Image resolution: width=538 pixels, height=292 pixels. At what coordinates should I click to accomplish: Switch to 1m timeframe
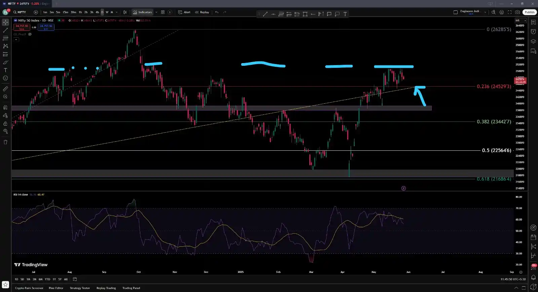45,12
